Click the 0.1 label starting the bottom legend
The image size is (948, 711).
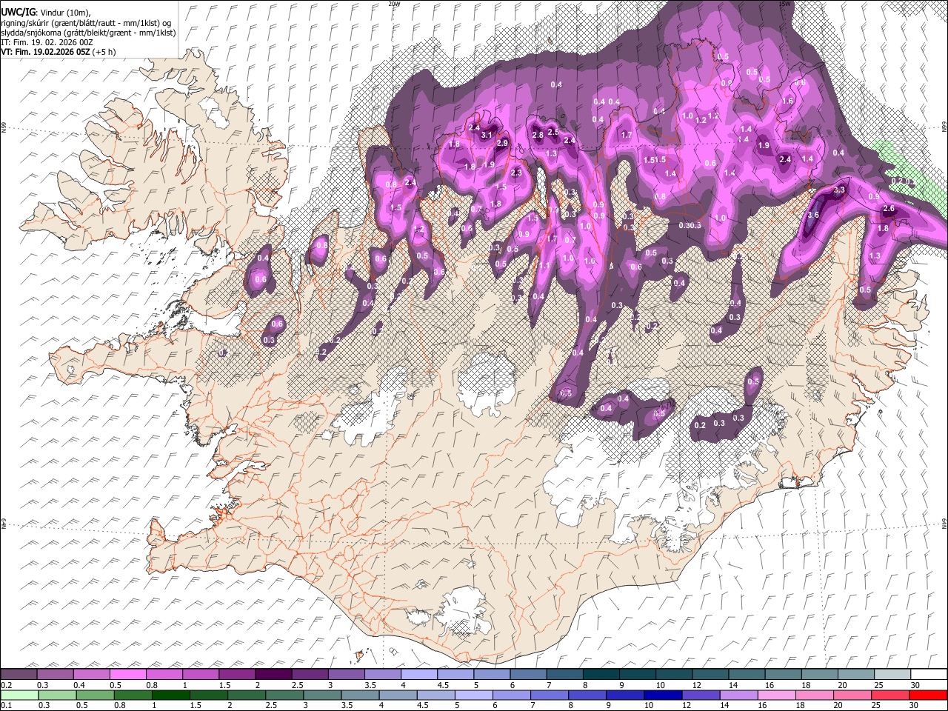(x=5, y=706)
